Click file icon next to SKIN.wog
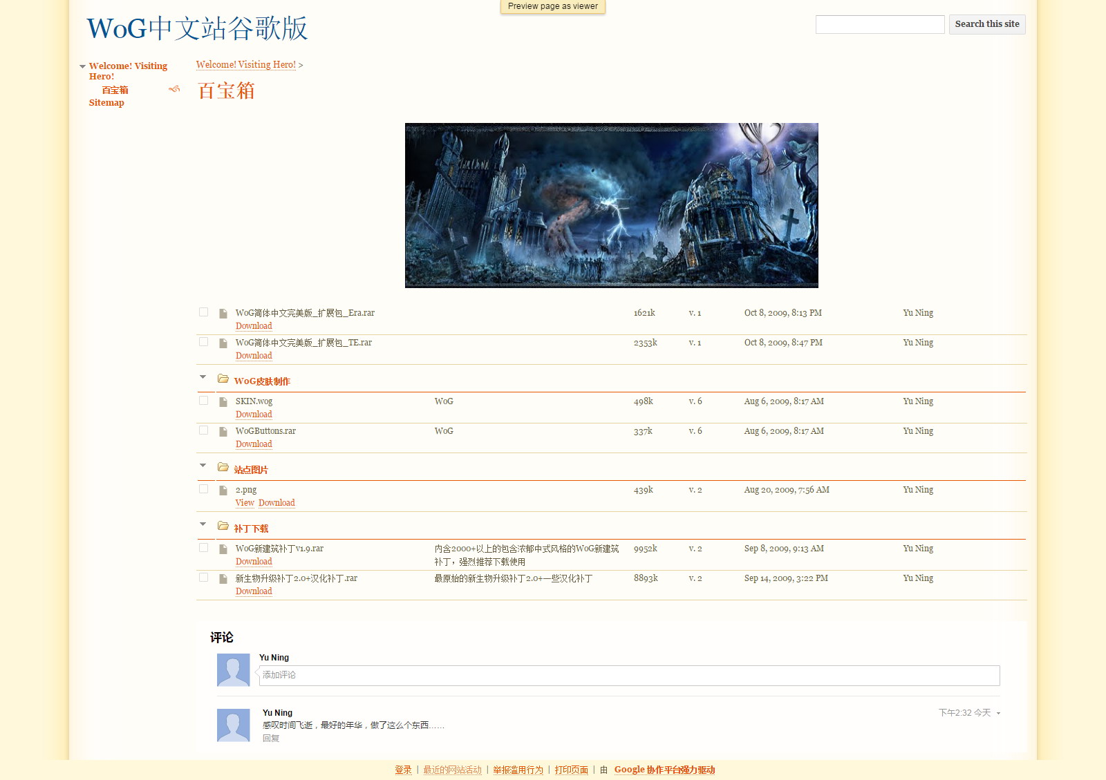1106x780 pixels. pyautogui.click(x=223, y=402)
